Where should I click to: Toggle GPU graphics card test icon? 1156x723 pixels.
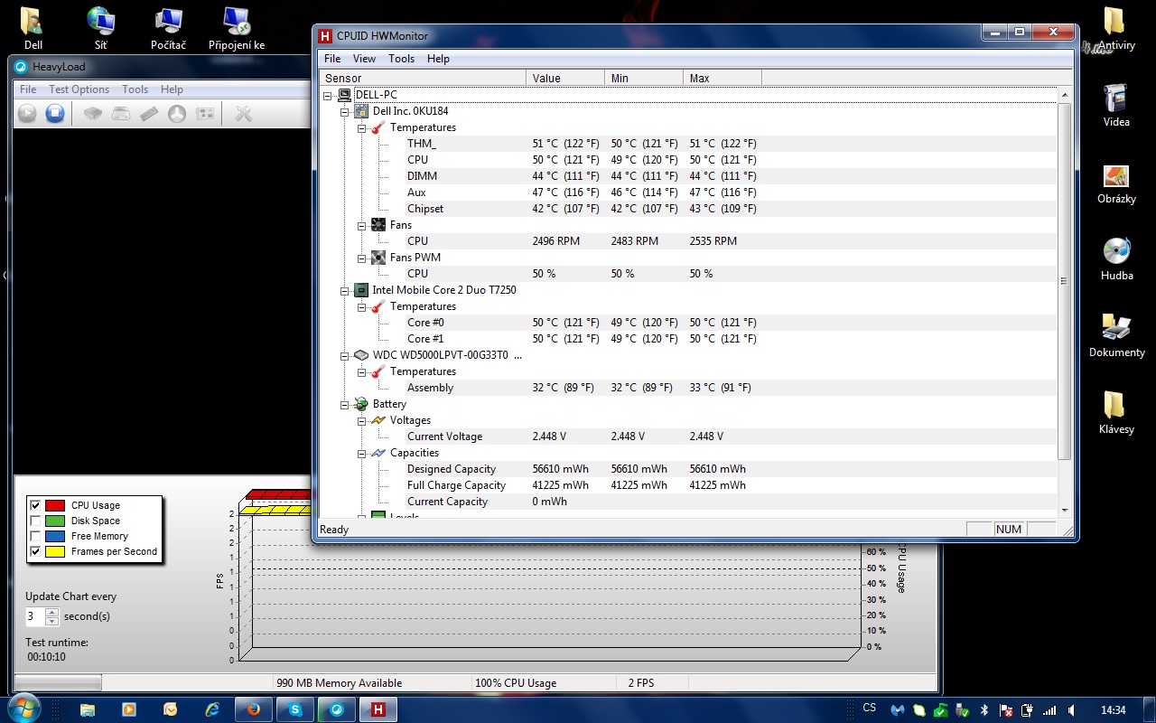pyautogui.click(x=206, y=114)
